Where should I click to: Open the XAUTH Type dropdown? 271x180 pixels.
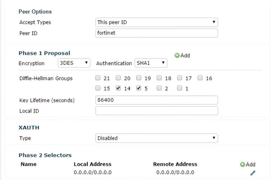tap(157, 138)
